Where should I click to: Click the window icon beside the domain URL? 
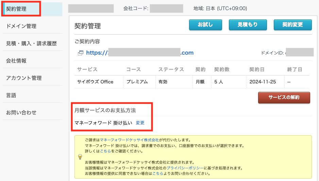click(x=81, y=53)
